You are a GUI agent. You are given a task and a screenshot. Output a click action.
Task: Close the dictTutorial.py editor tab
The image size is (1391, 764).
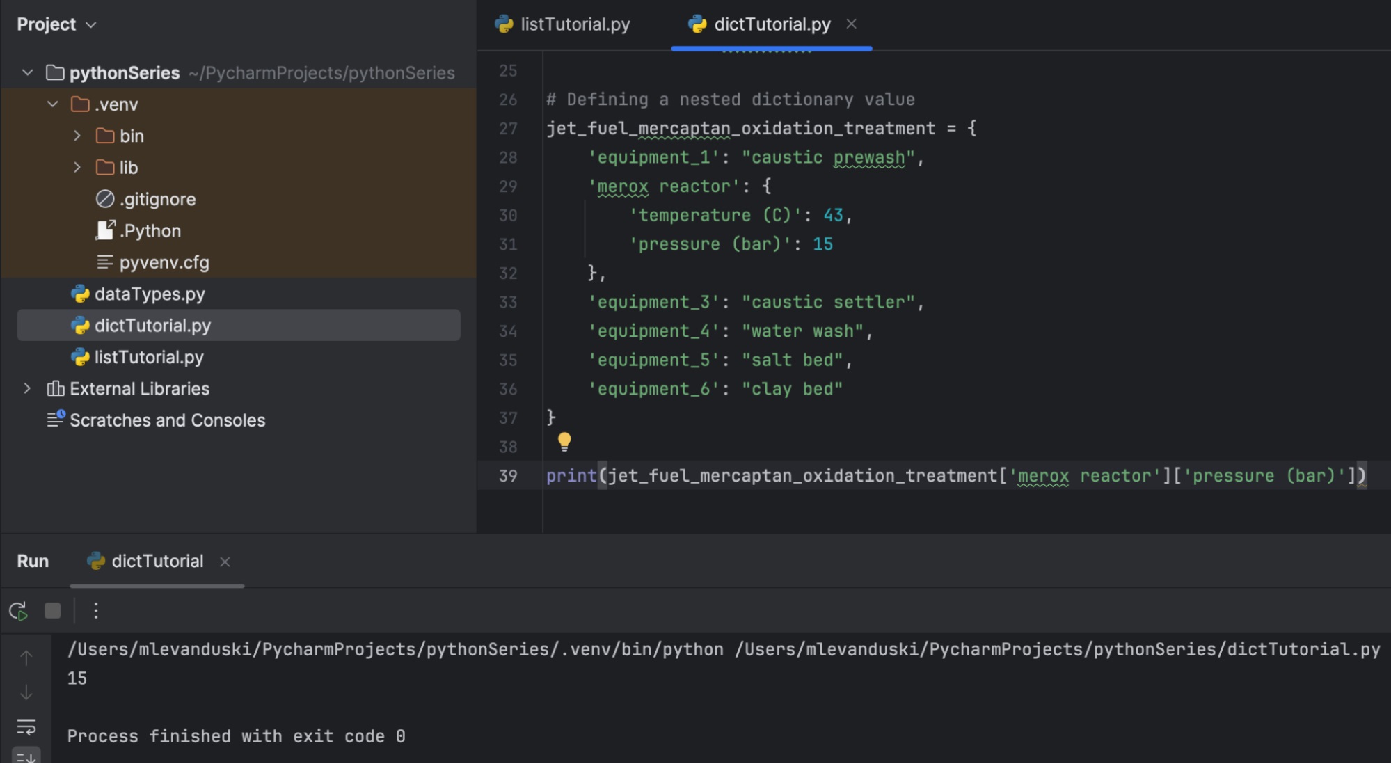[x=851, y=24]
